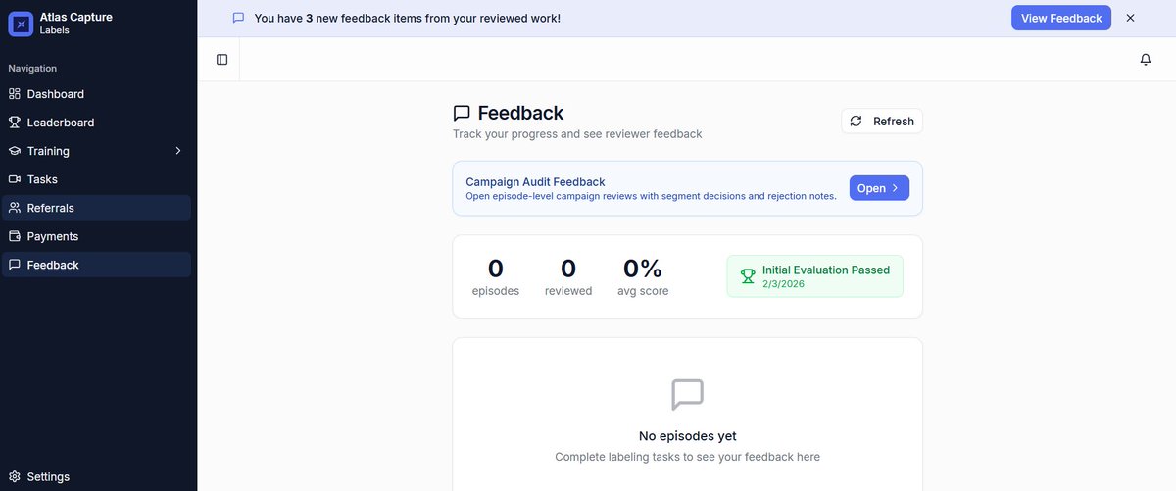Viewport: 1176px width, 491px height.
Task: Click the 2/3/2026 evaluation date
Action: click(x=785, y=283)
